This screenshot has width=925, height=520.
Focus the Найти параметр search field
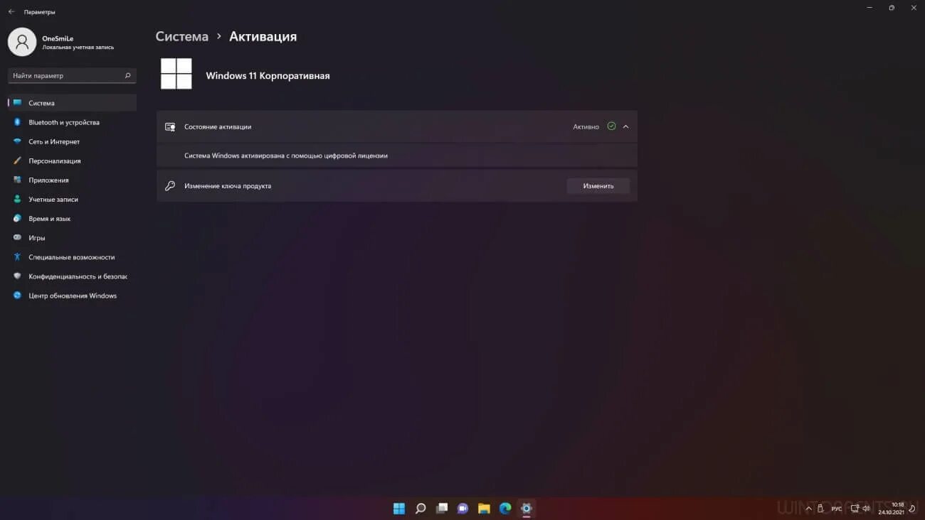click(x=72, y=75)
